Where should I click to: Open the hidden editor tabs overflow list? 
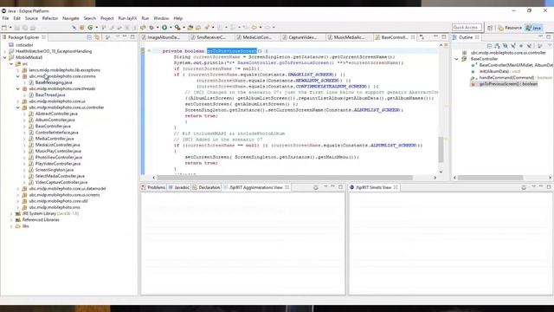pos(422,37)
